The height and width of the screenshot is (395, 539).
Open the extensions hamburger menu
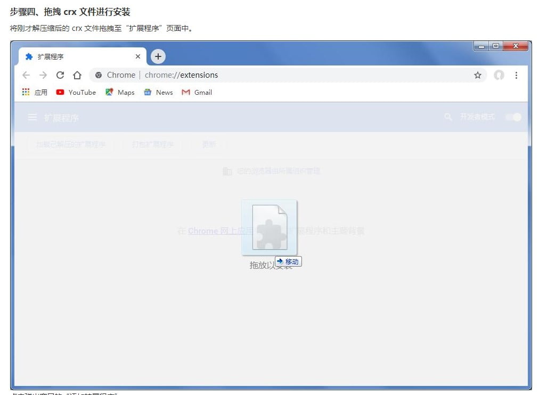pos(32,117)
